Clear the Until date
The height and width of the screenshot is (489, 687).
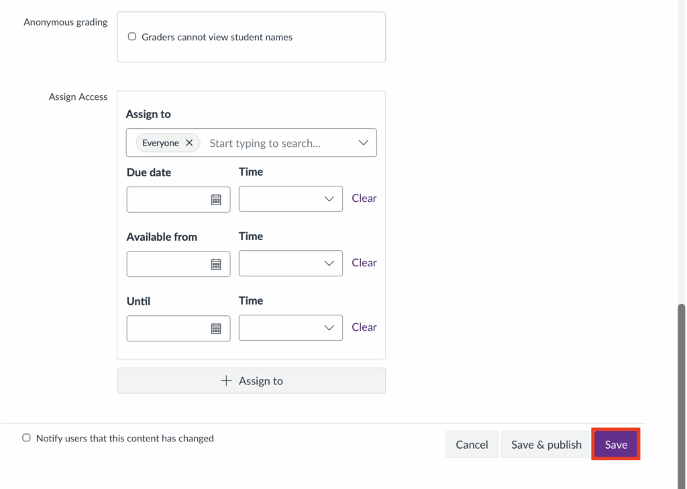pyautogui.click(x=364, y=327)
